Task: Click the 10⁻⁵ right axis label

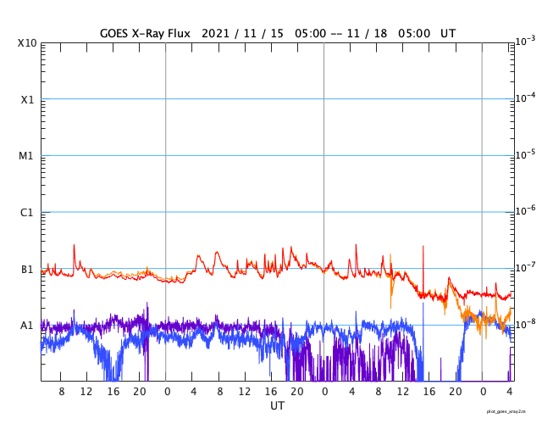Action: click(525, 154)
